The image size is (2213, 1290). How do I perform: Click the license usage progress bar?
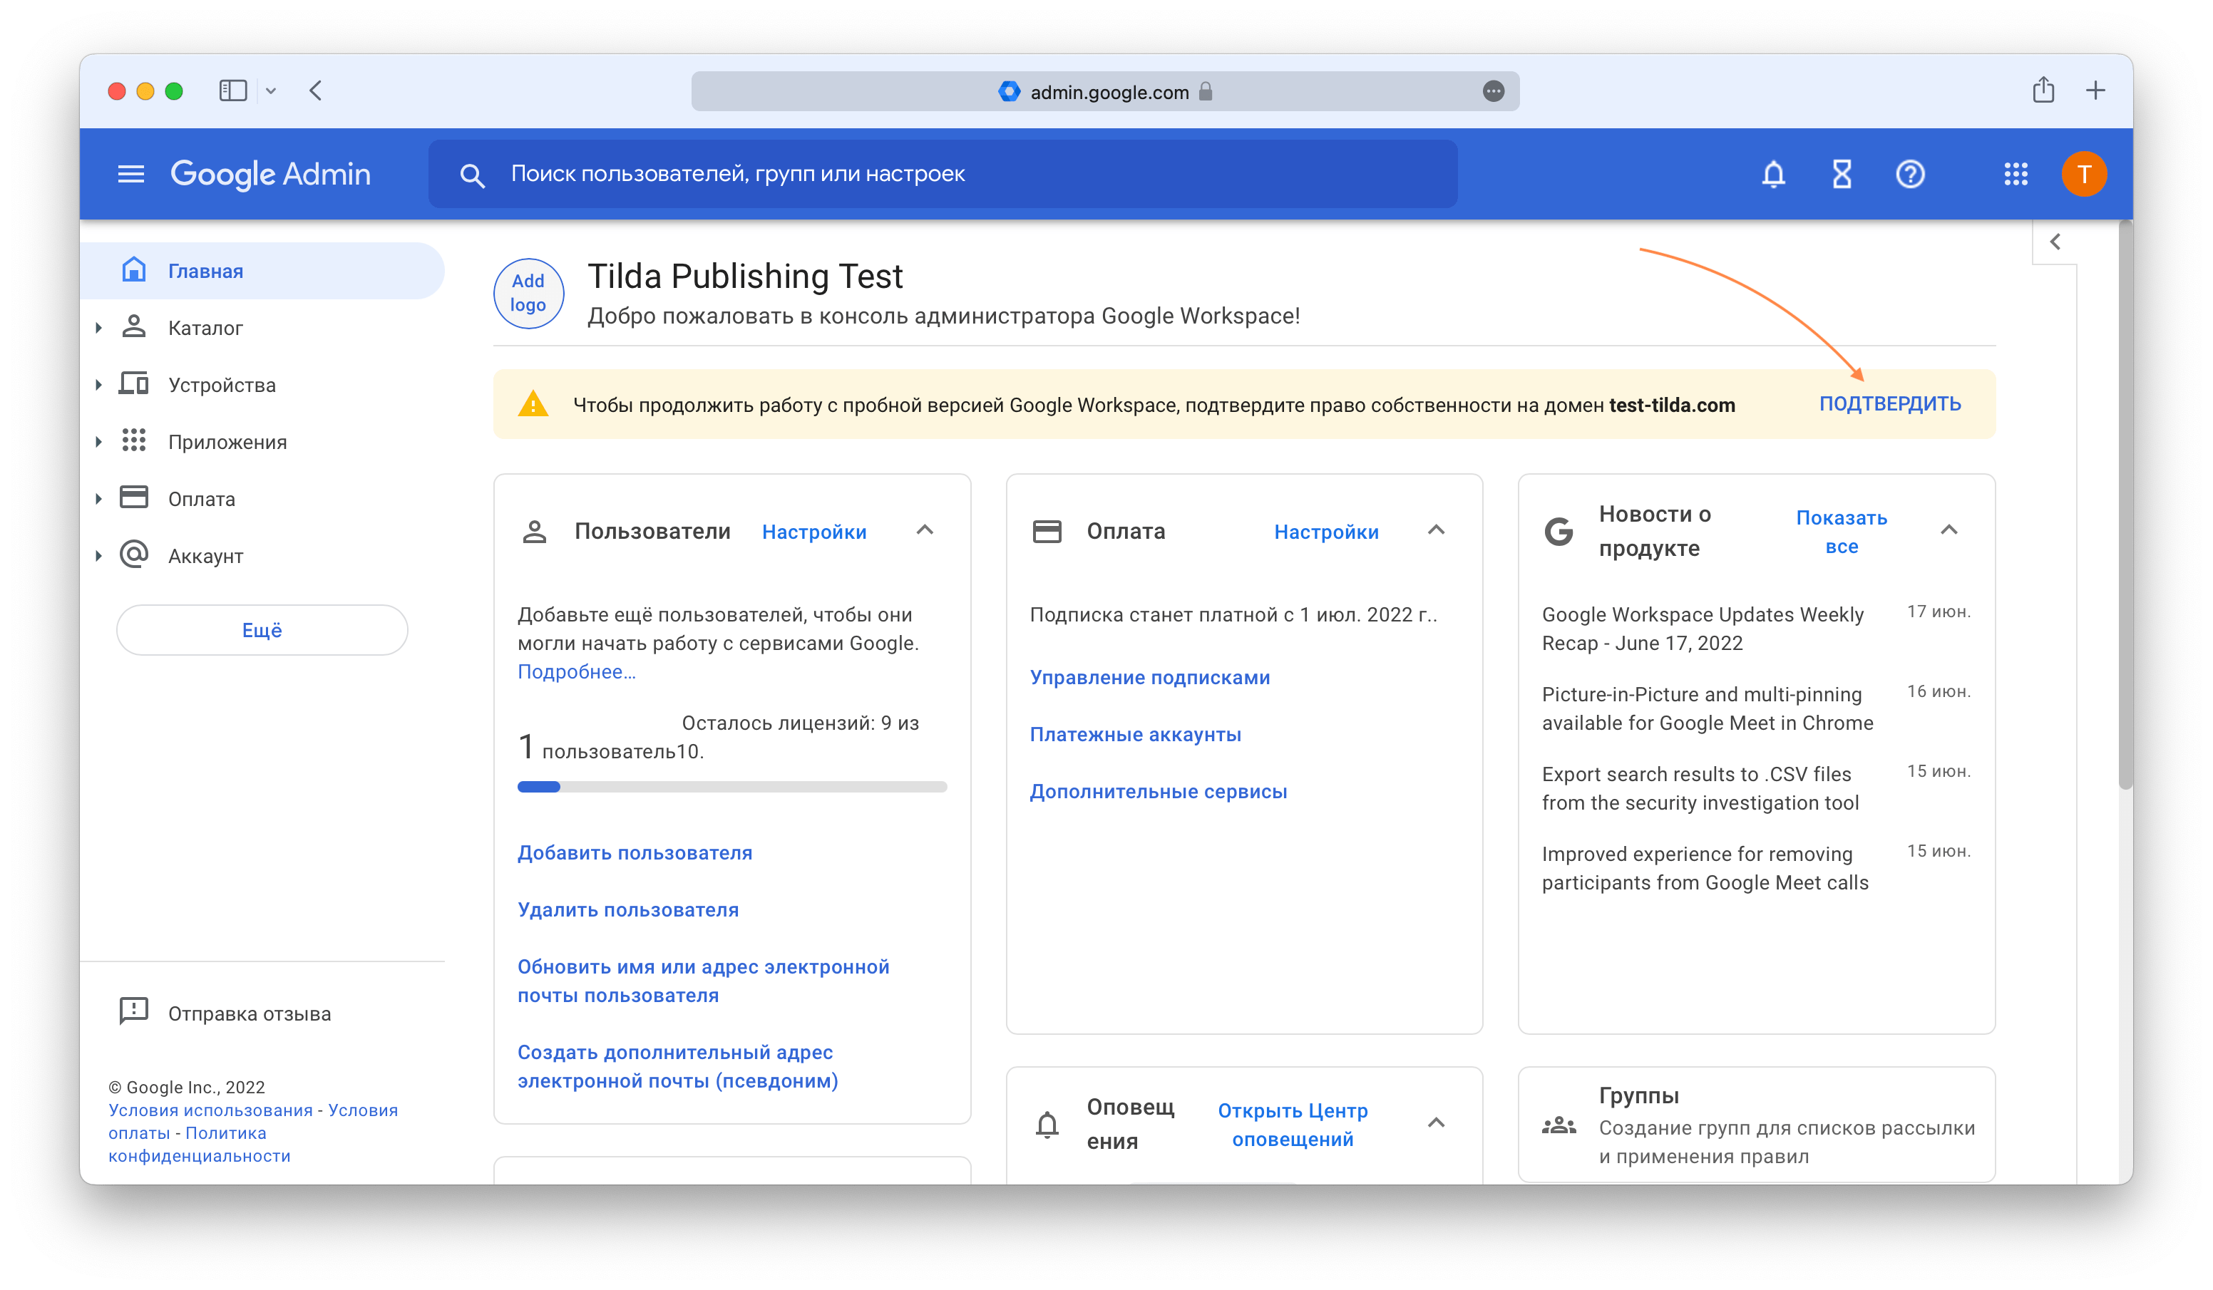click(731, 787)
